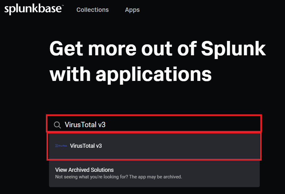
Task: Click the word "Splunk" in the heading
Action: pyautogui.click(x=233, y=49)
